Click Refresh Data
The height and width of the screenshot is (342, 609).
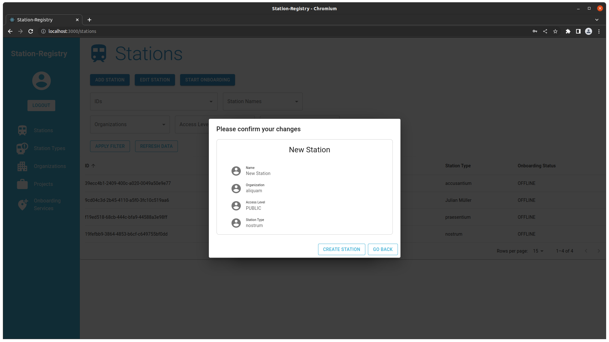click(x=156, y=146)
